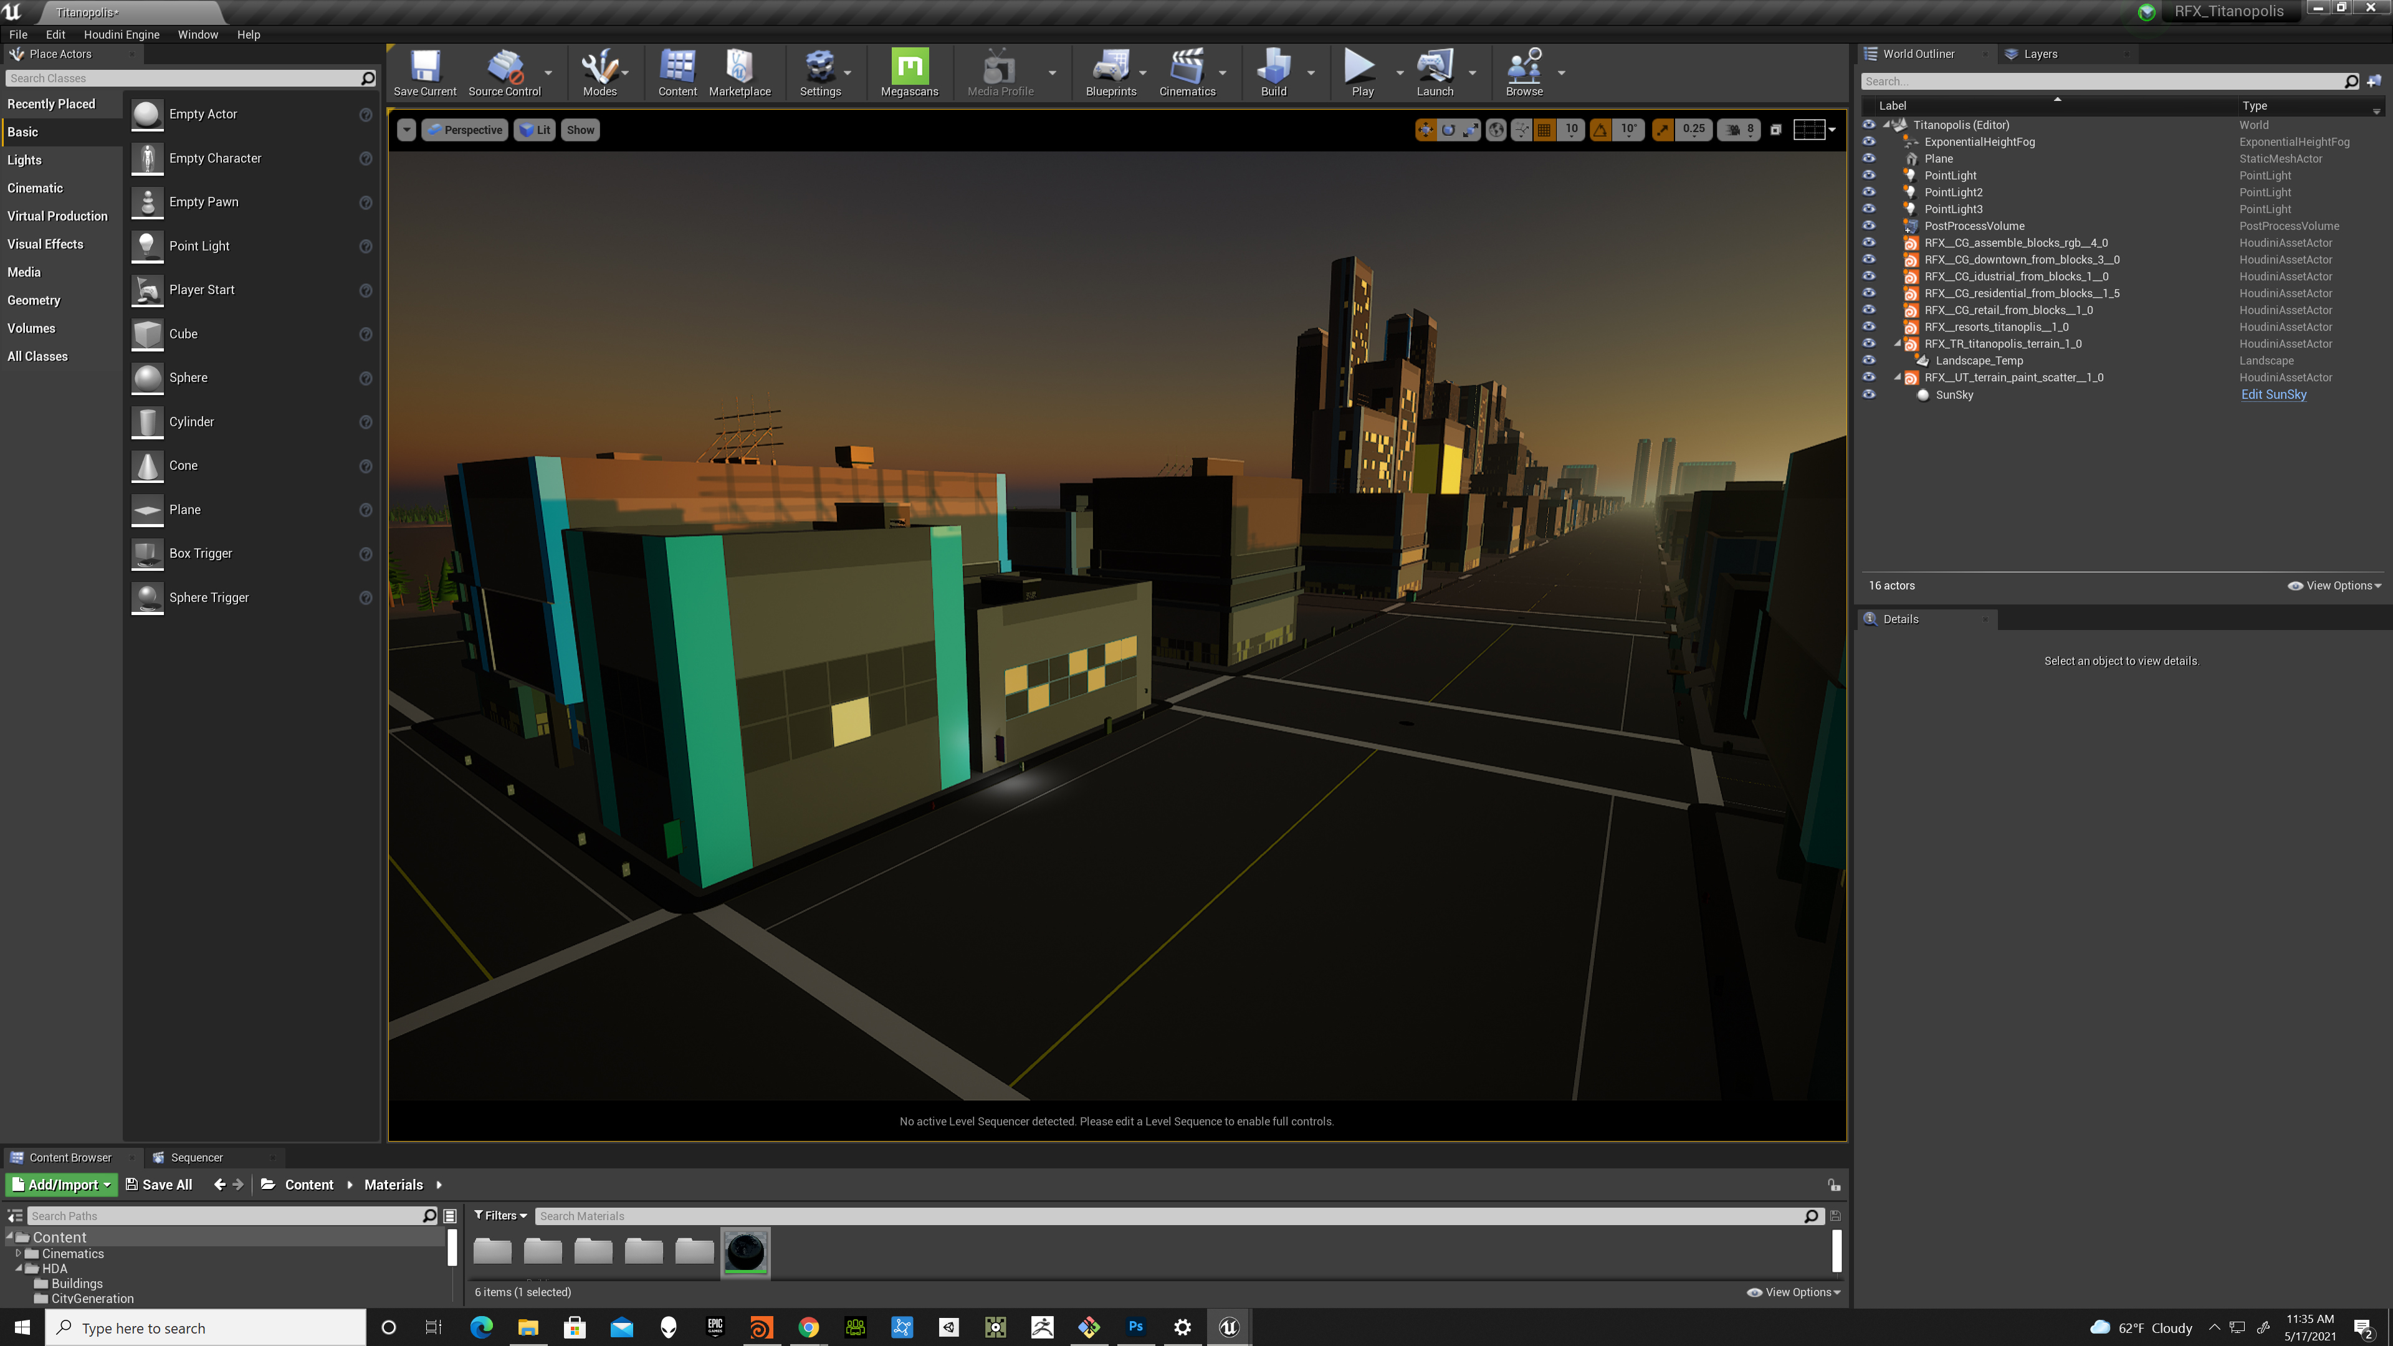The width and height of the screenshot is (2393, 1346).
Task: Toggle grid snapping in the viewport
Action: (x=1544, y=130)
